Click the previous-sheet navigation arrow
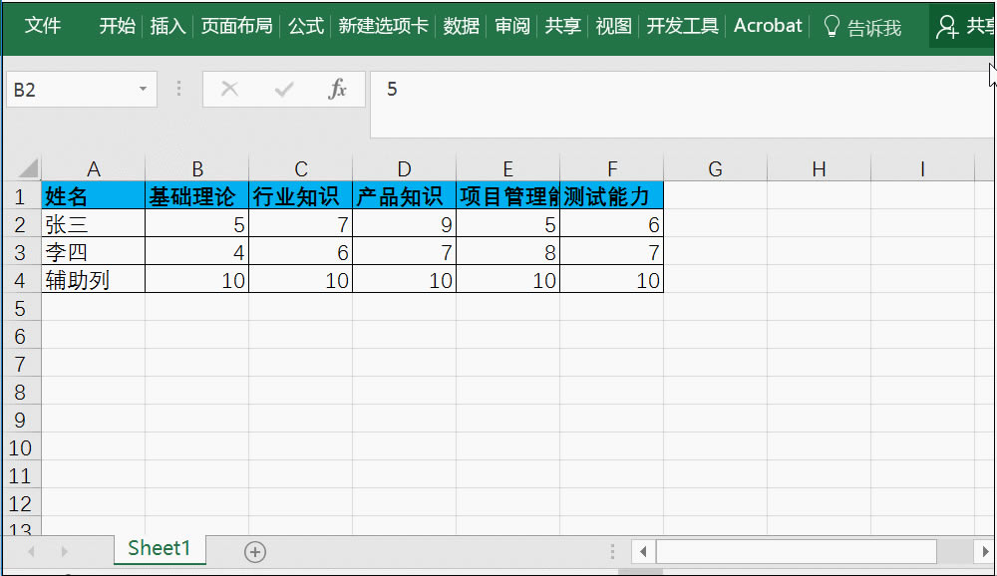The image size is (997, 576). tap(31, 550)
